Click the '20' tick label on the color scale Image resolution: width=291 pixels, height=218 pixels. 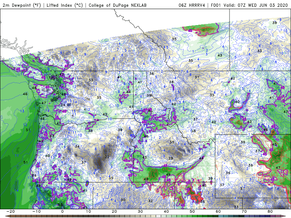(x=114, y=211)
